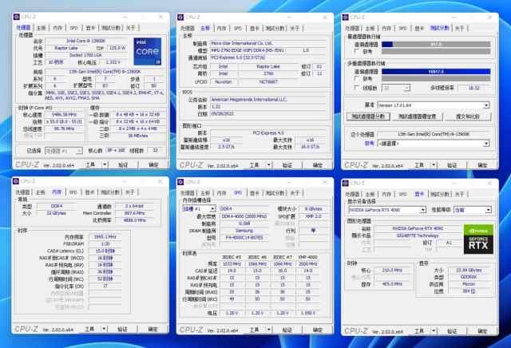Click the CPU-Z icon in the 内存 window title bar
Screen dimensions: 511x348
[x=16, y=181]
